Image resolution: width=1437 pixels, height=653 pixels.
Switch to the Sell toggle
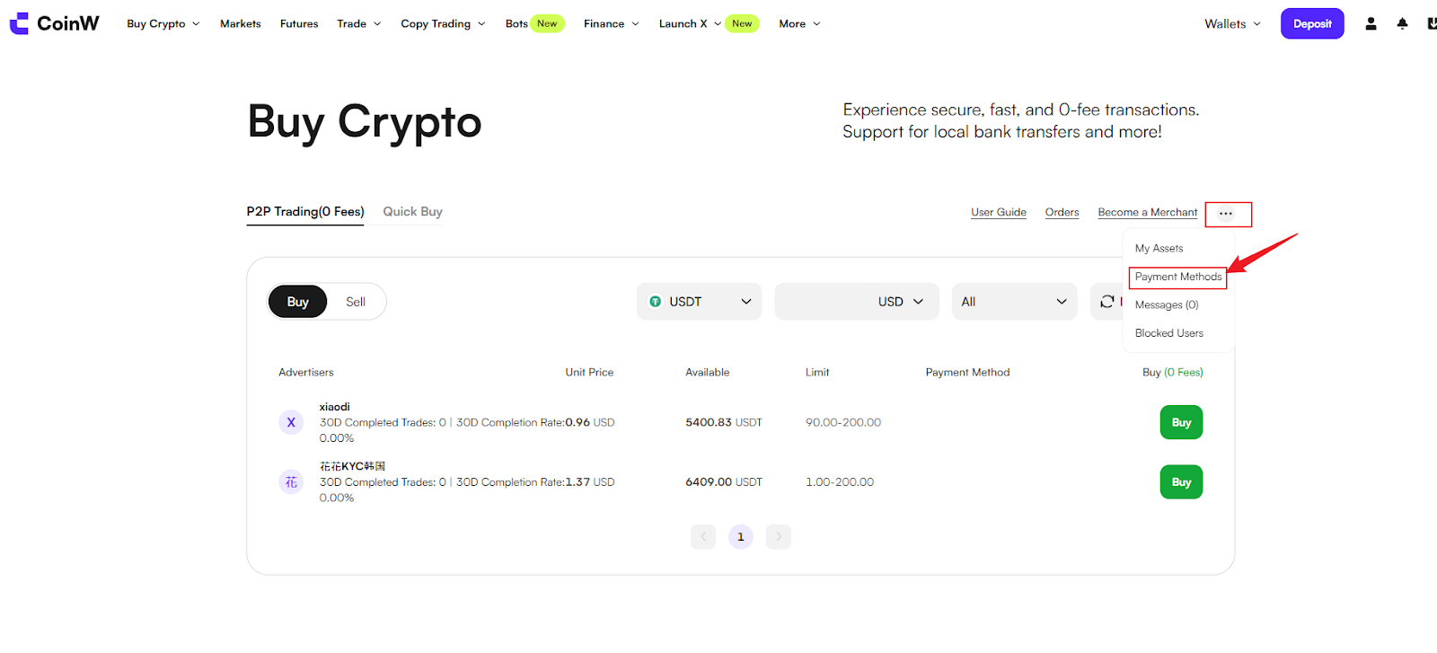pyautogui.click(x=356, y=302)
